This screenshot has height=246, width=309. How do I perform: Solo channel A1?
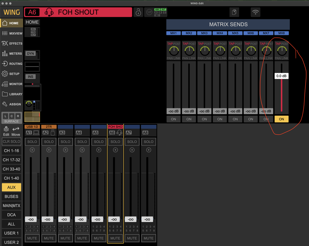point(32,142)
